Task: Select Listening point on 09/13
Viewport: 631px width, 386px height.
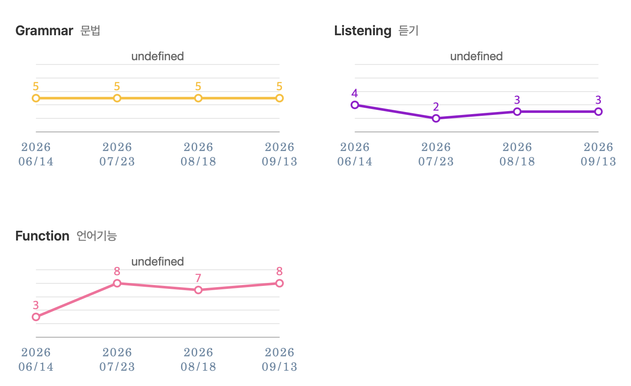Action: 598,112
